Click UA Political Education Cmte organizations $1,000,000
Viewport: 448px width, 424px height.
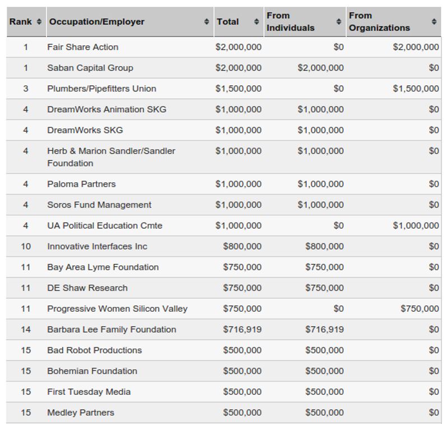coord(416,225)
